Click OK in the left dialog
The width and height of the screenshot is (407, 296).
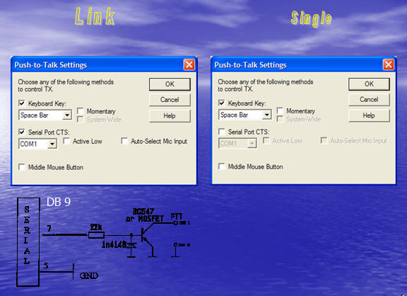pyautogui.click(x=170, y=84)
